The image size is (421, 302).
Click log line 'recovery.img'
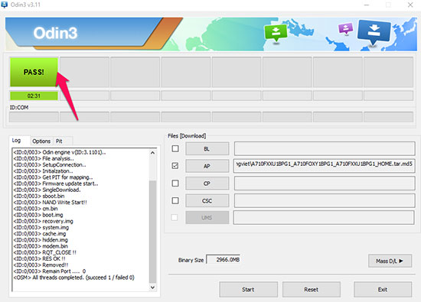43,221
